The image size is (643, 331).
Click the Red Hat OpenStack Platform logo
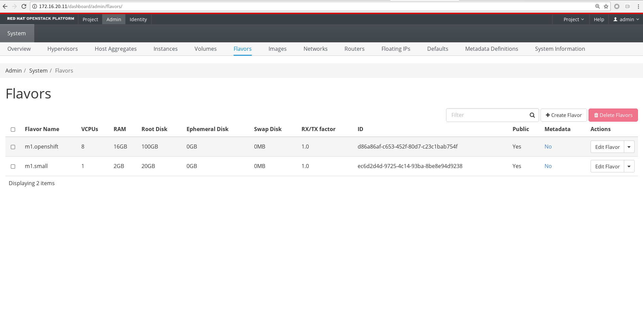coord(41,19)
